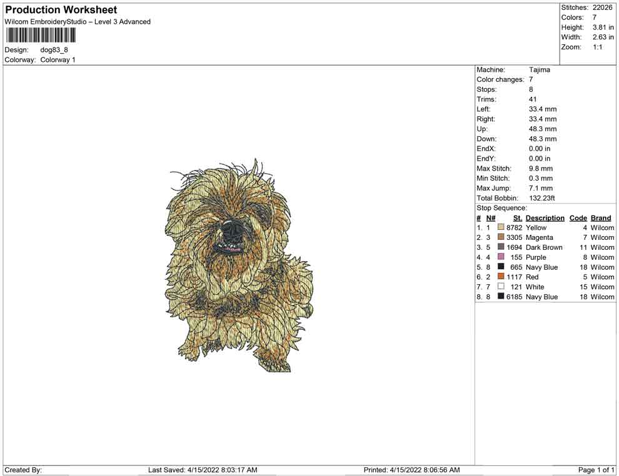The width and height of the screenshot is (619, 476).
Task: Click the Magenta thread swatch icon
Action: click(500, 237)
